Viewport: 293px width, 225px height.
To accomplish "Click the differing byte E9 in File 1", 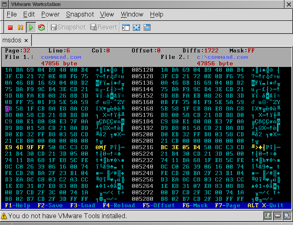I will click(x=8, y=147).
